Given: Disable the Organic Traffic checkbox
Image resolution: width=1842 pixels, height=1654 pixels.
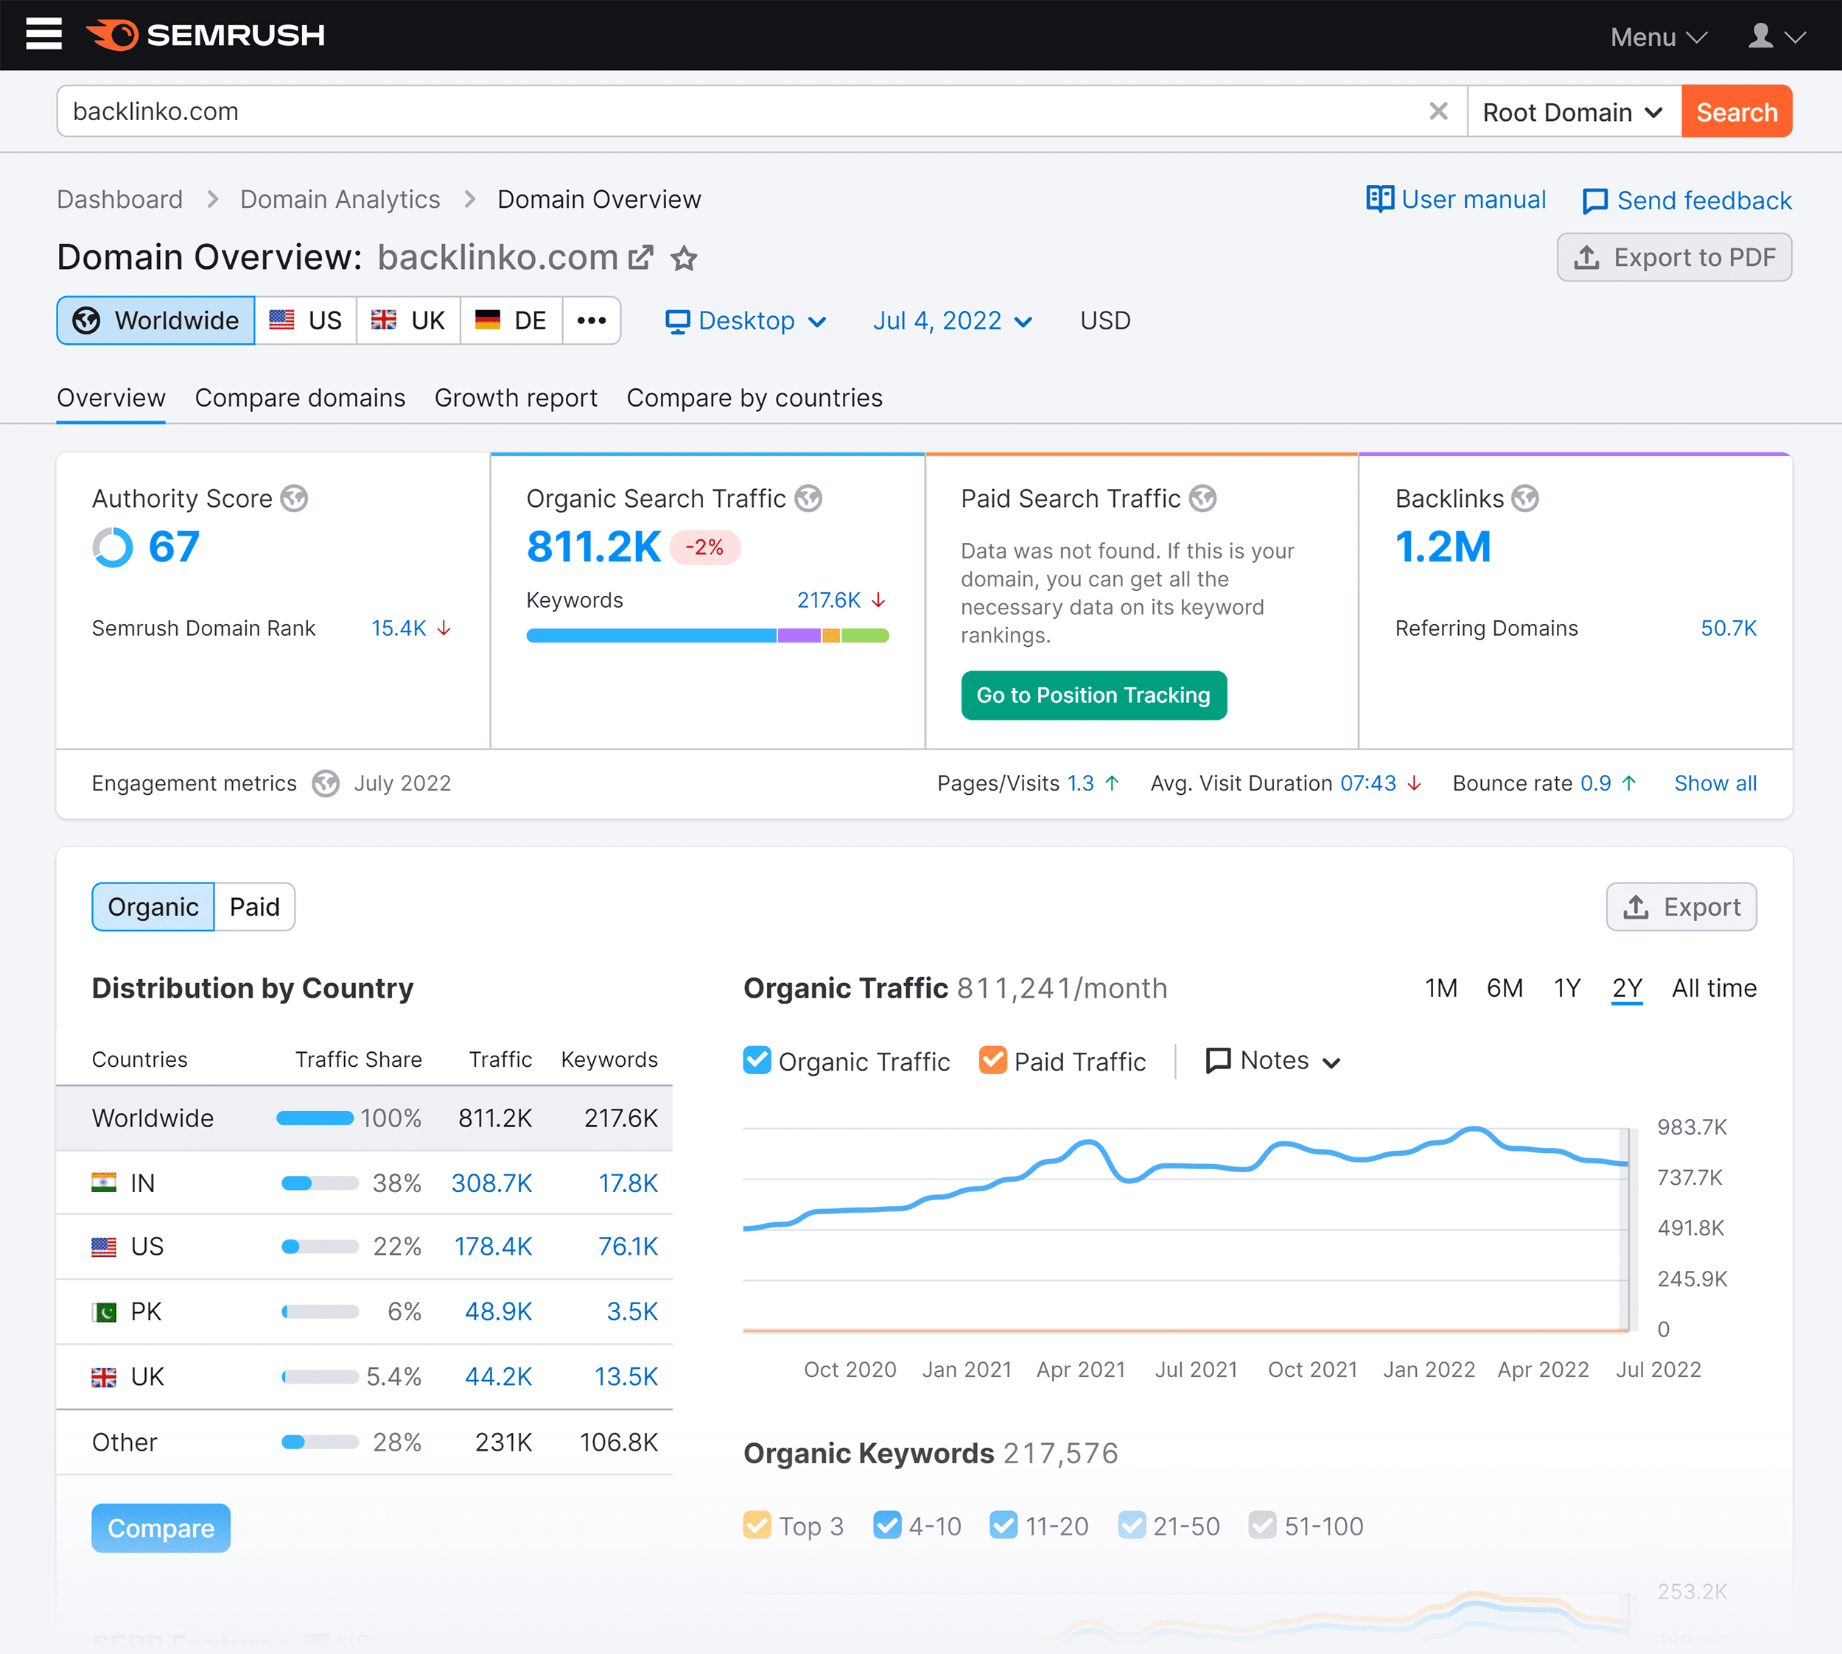Looking at the screenshot, I should (x=757, y=1061).
